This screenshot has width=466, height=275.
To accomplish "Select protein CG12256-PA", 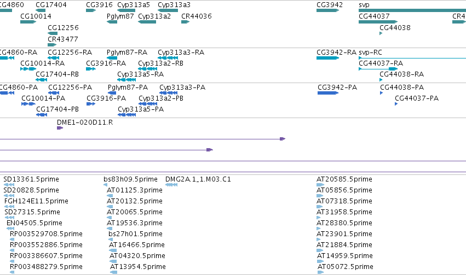I will click(54, 93).
